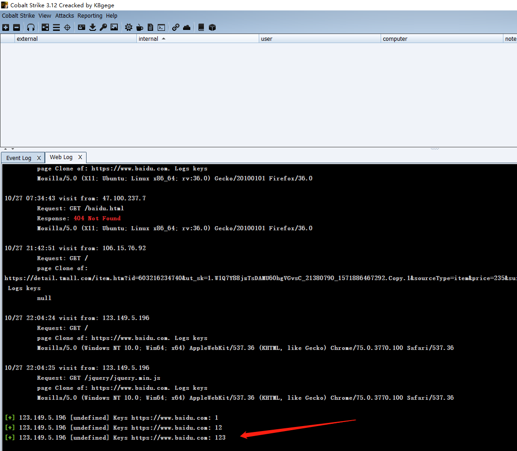
Task: Open the Help menu
Action: pyautogui.click(x=111, y=15)
